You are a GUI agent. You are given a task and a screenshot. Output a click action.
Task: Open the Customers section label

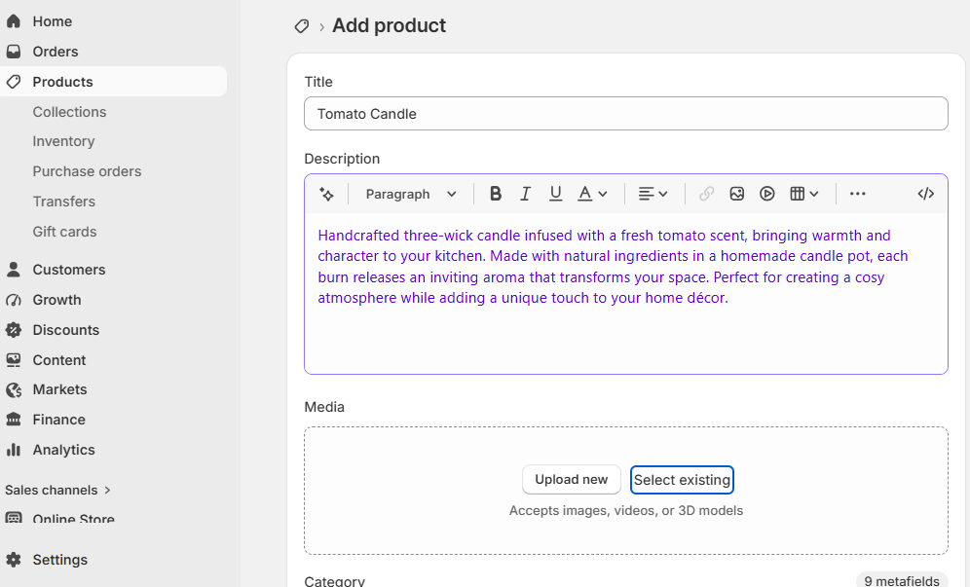tap(69, 270)
